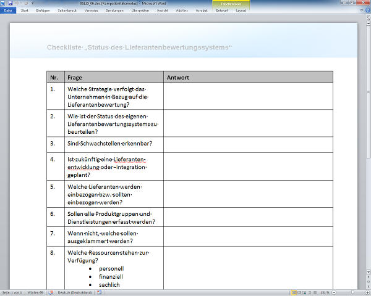Click the macro recording icon in status bar
371x296 pixels.
coord(99,292)
